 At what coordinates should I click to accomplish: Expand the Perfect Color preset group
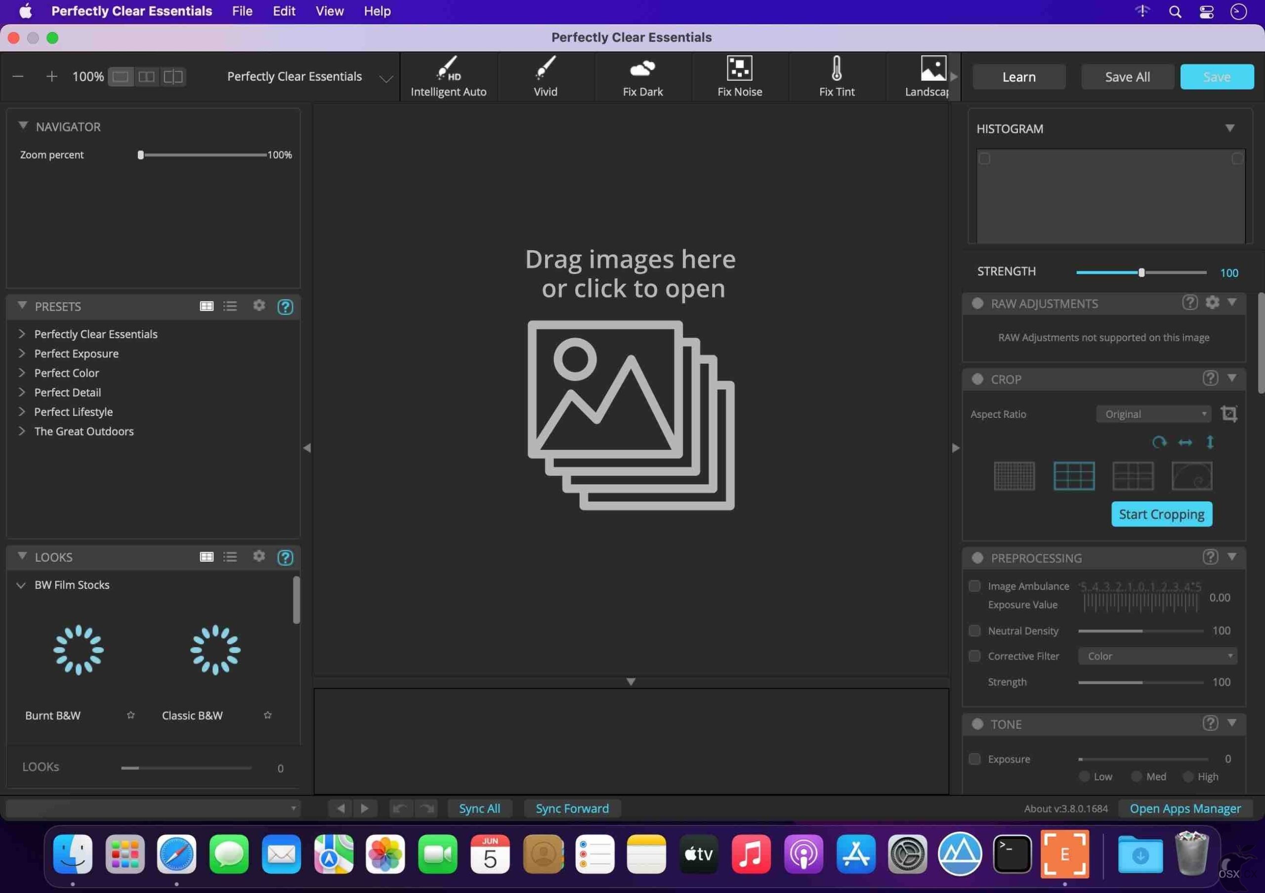pyautogui.click(x=21, y=373)
